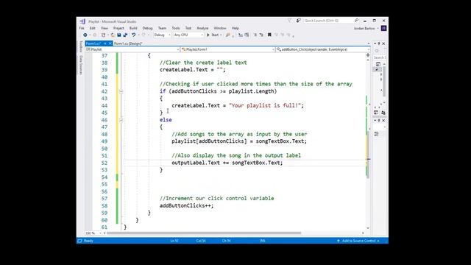The image size is (471, 265).
Task: Open the Window menu
Action: click(220, 28)
